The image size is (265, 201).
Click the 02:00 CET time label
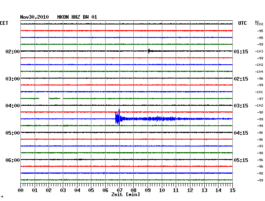pyautogui.click(x=13, y=51)
